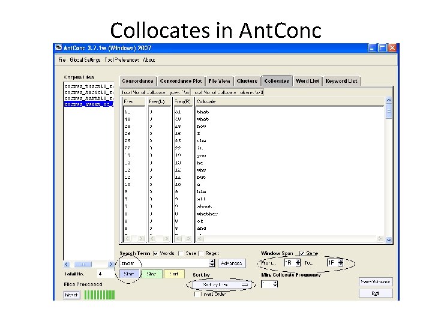Open the Tool Preferences menu
432x324 pixels.
click(x=122, y=60)
